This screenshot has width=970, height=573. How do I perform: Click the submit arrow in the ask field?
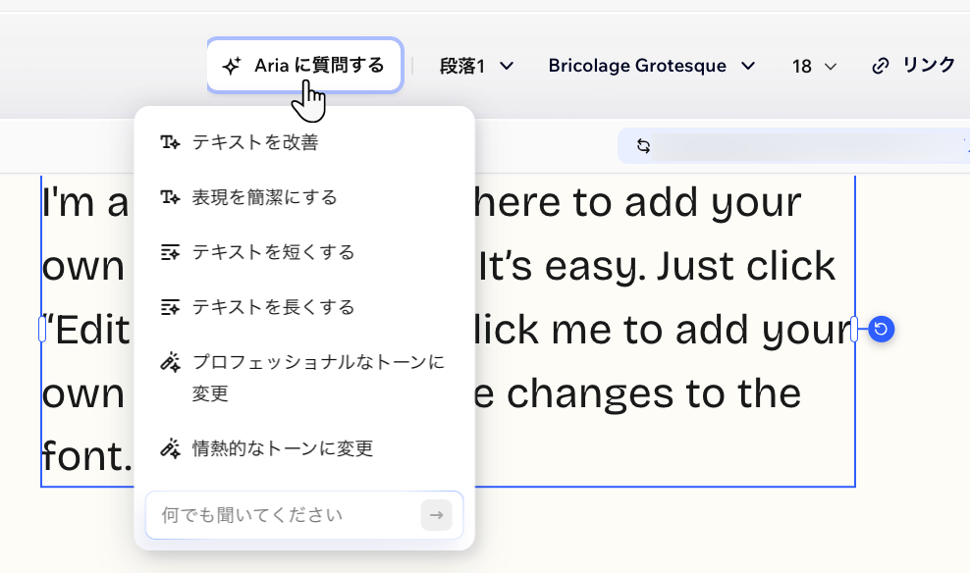click(437, 514)
